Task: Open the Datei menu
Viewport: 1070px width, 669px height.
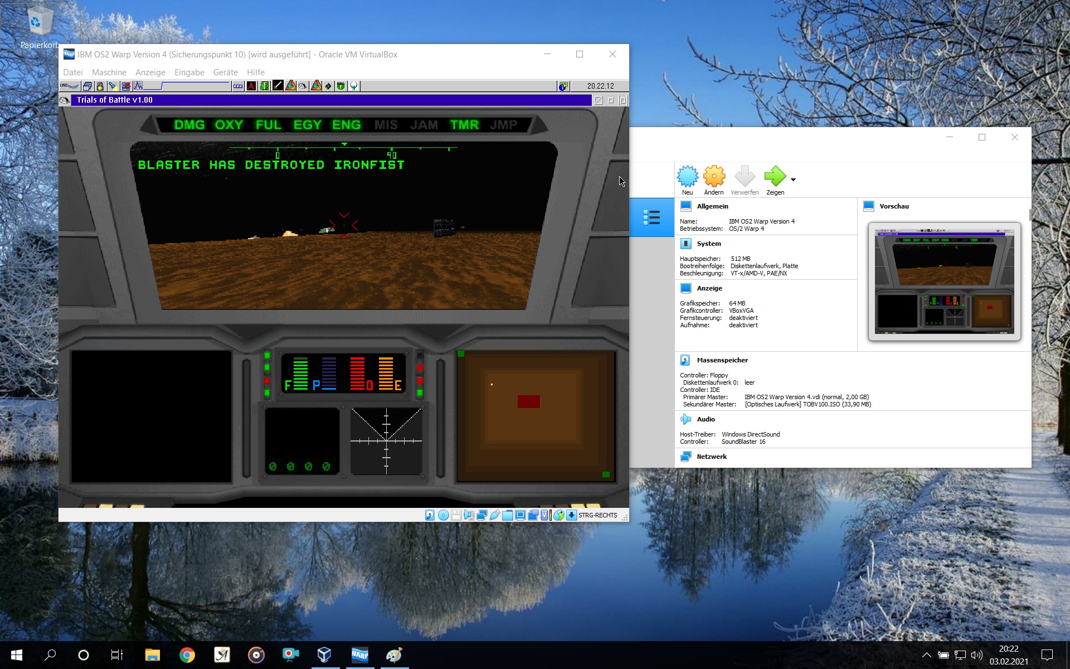Action: (x=73, y=72)
